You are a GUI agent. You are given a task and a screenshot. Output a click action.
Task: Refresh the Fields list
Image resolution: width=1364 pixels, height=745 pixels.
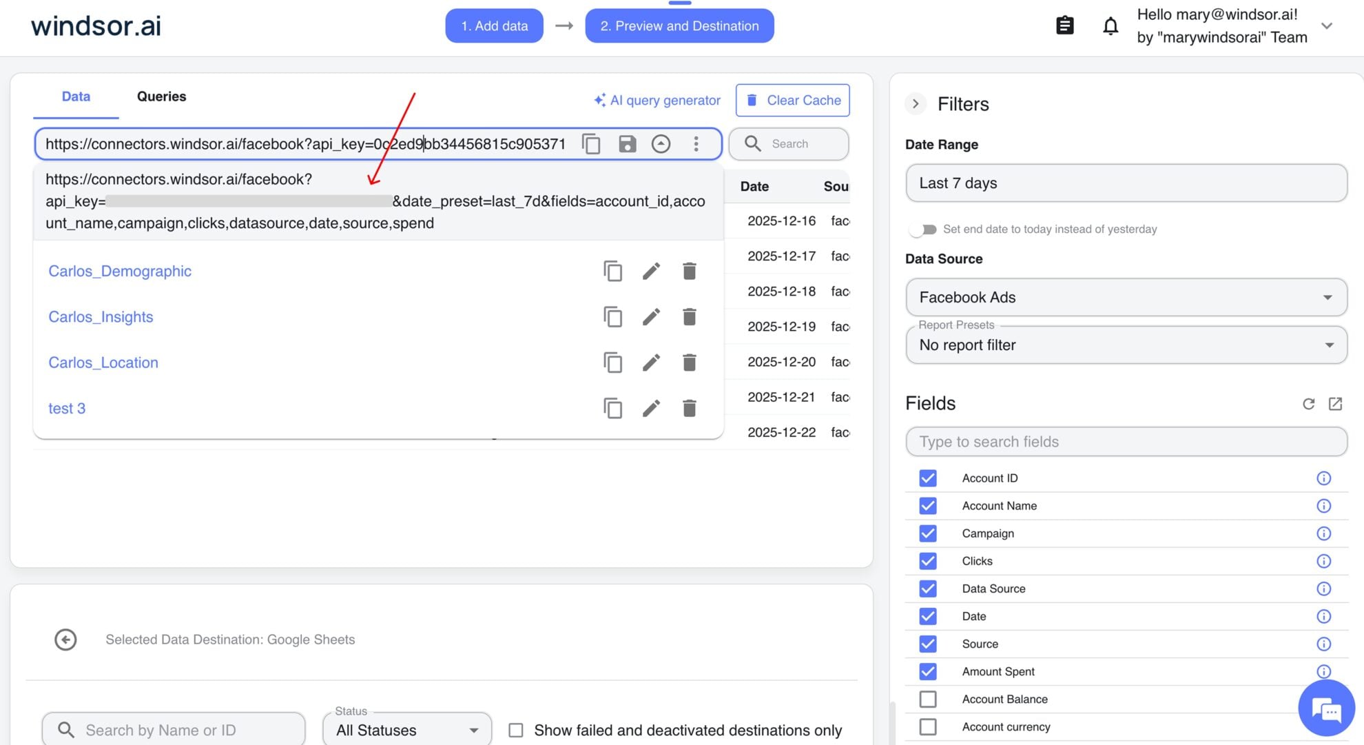pos(1309,404)
